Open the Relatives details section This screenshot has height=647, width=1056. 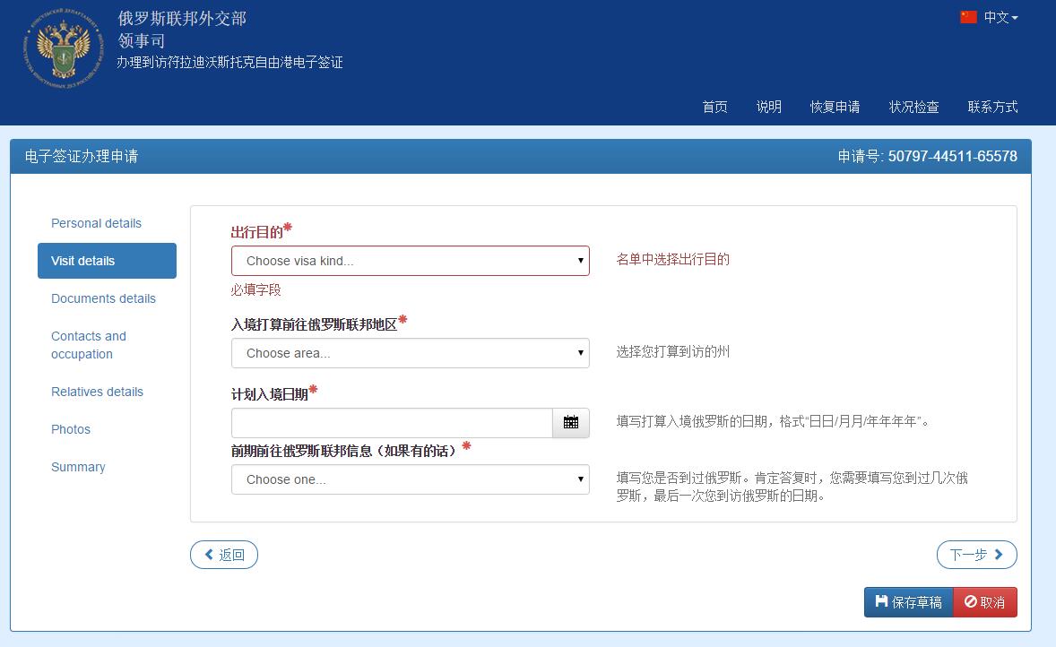[97, 392]
